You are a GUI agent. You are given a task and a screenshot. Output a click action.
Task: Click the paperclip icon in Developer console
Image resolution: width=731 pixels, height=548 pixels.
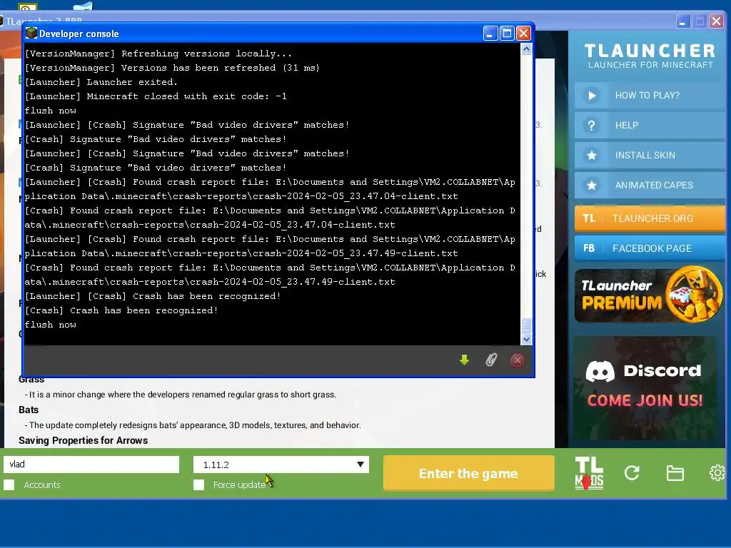[491, 360]
